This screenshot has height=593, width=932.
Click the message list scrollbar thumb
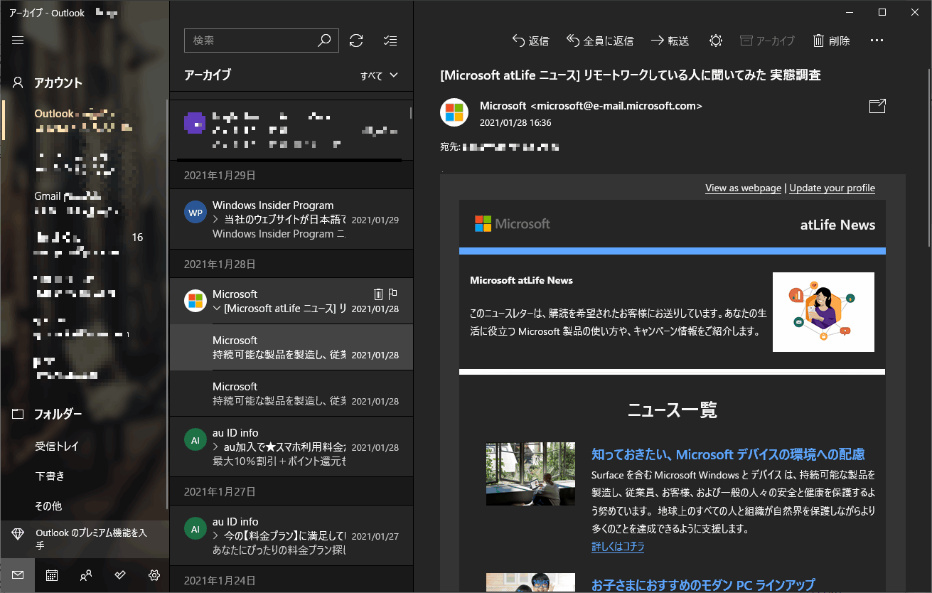[x=411, y=112]
